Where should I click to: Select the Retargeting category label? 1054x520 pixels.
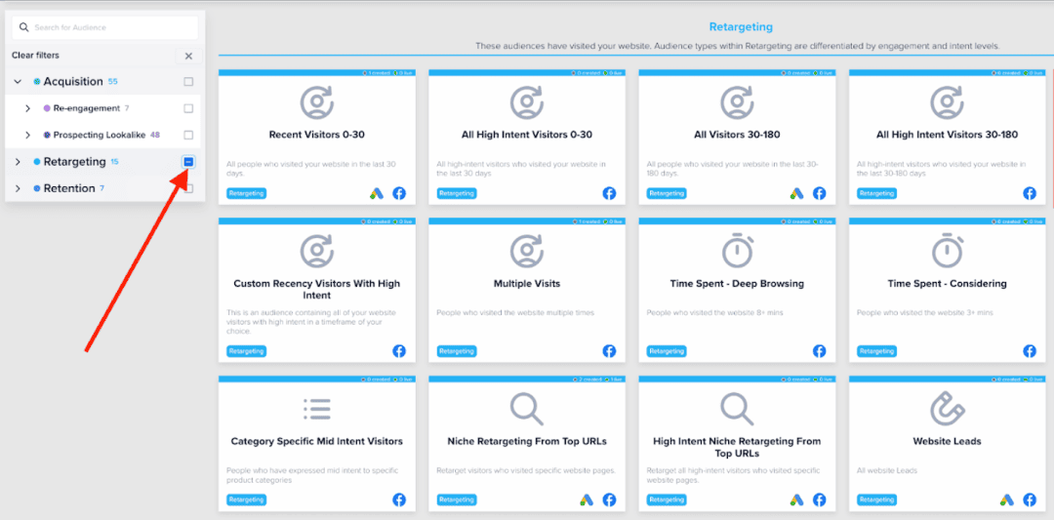pyautogui.click(x=74, y=162)
